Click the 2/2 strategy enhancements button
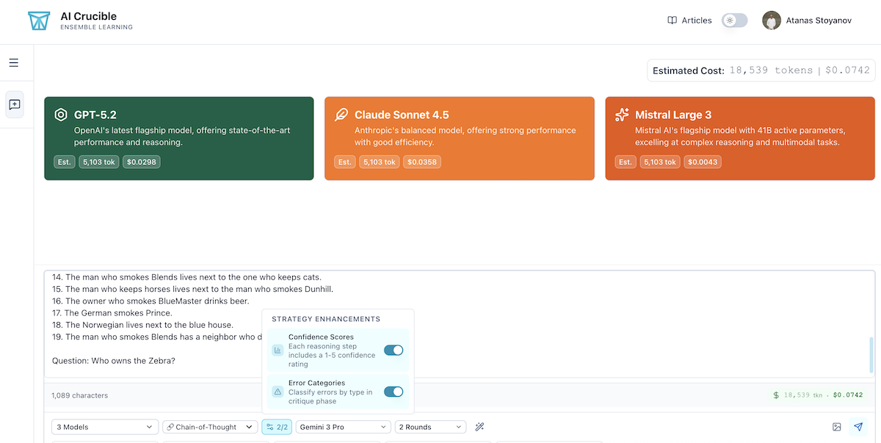Image resolution: width=881 pixels, height=443 pixels. tap(277, 427)
